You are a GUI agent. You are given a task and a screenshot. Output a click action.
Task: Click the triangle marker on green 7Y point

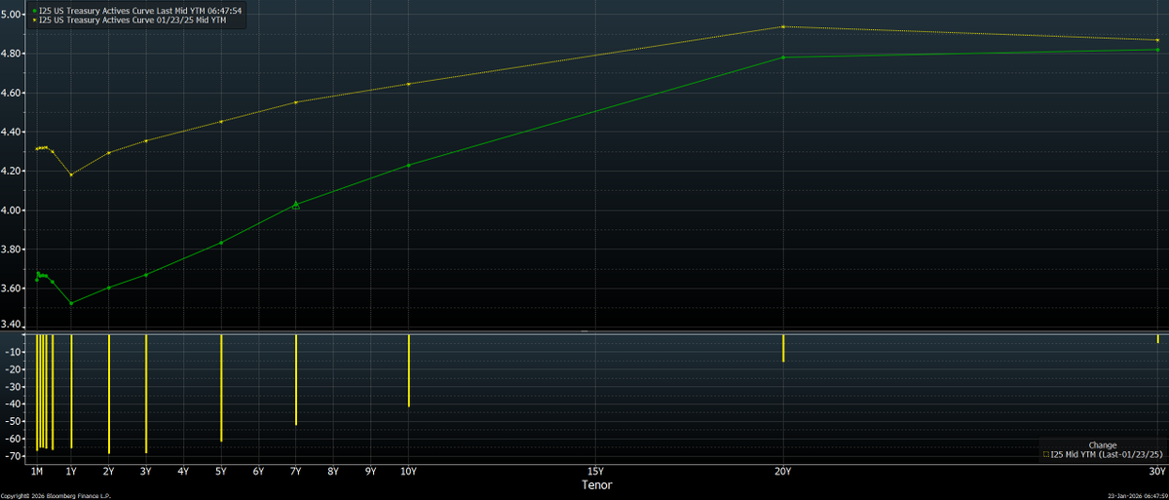tap(296, 205)
